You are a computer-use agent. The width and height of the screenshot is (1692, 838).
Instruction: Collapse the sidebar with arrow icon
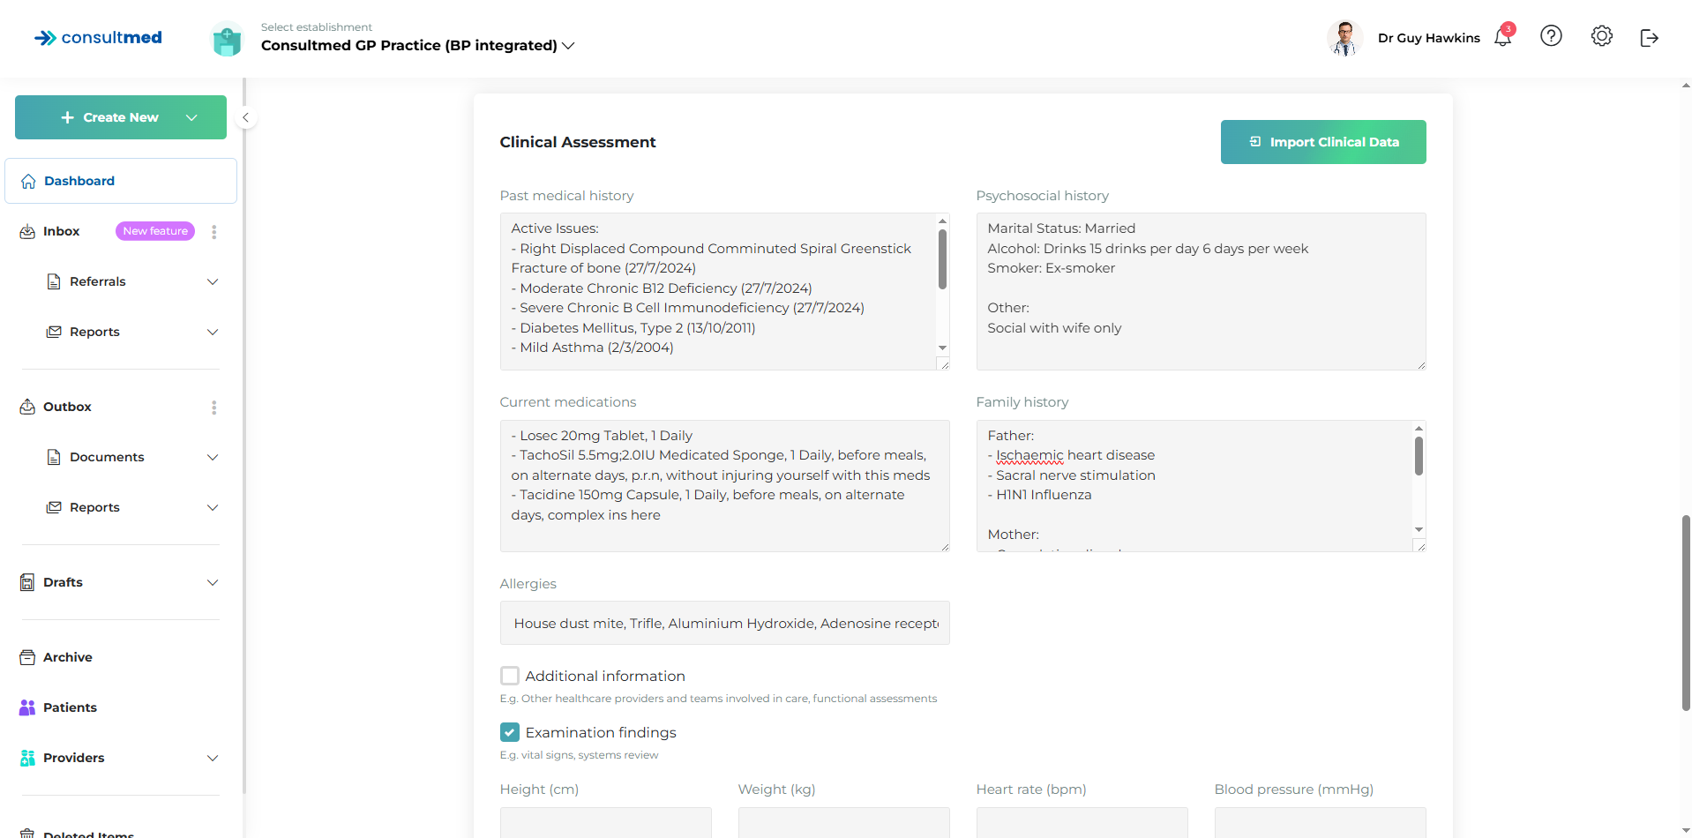(x=246, y=117)
